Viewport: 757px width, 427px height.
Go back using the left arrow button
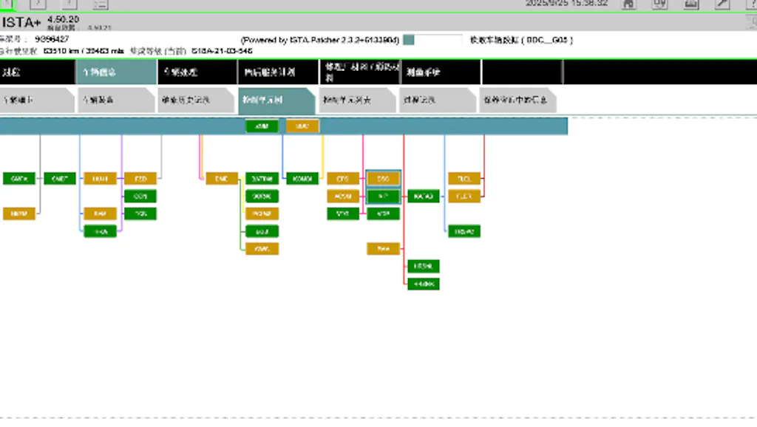[x=7, y=4]
